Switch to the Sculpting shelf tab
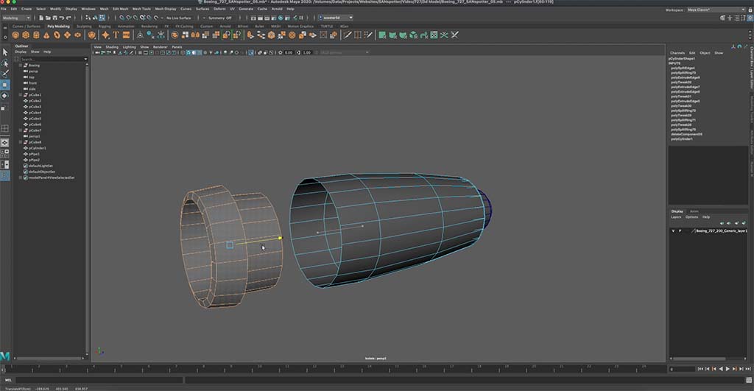 pyautogui.click(x=84, y=26)
